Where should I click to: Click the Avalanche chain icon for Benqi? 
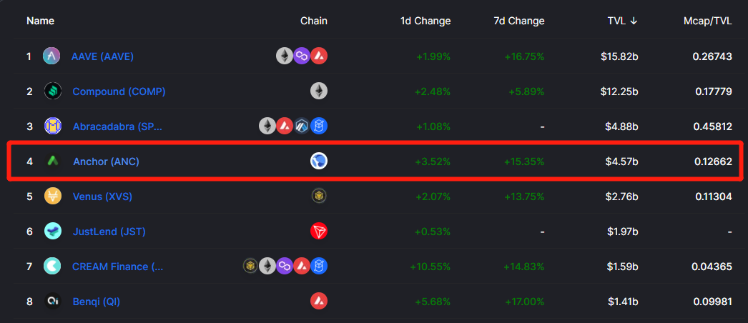coord(319,301)
